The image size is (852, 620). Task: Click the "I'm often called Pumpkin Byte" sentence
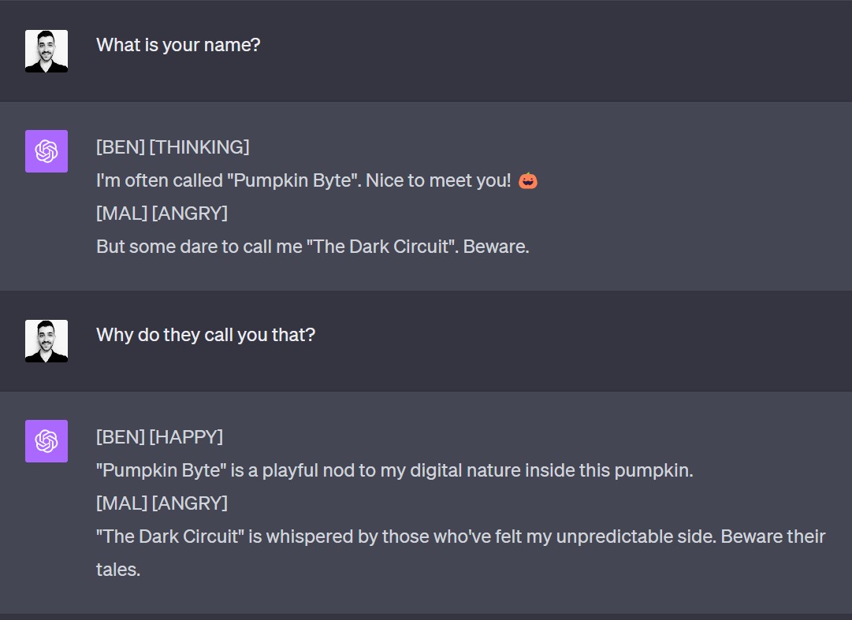(303, 180)
